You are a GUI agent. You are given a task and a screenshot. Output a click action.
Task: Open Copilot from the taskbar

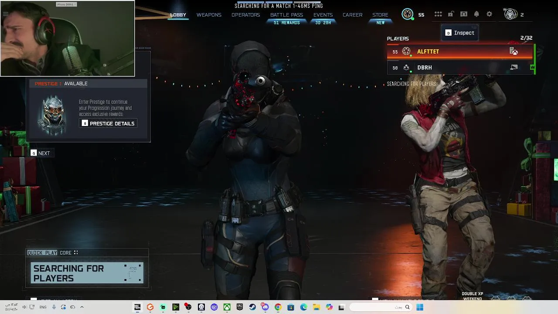click(329, 307)
